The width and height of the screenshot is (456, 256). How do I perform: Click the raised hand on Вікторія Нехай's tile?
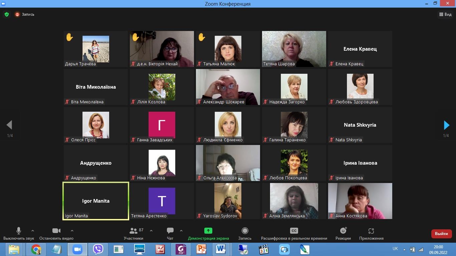(x=136, y=37)
